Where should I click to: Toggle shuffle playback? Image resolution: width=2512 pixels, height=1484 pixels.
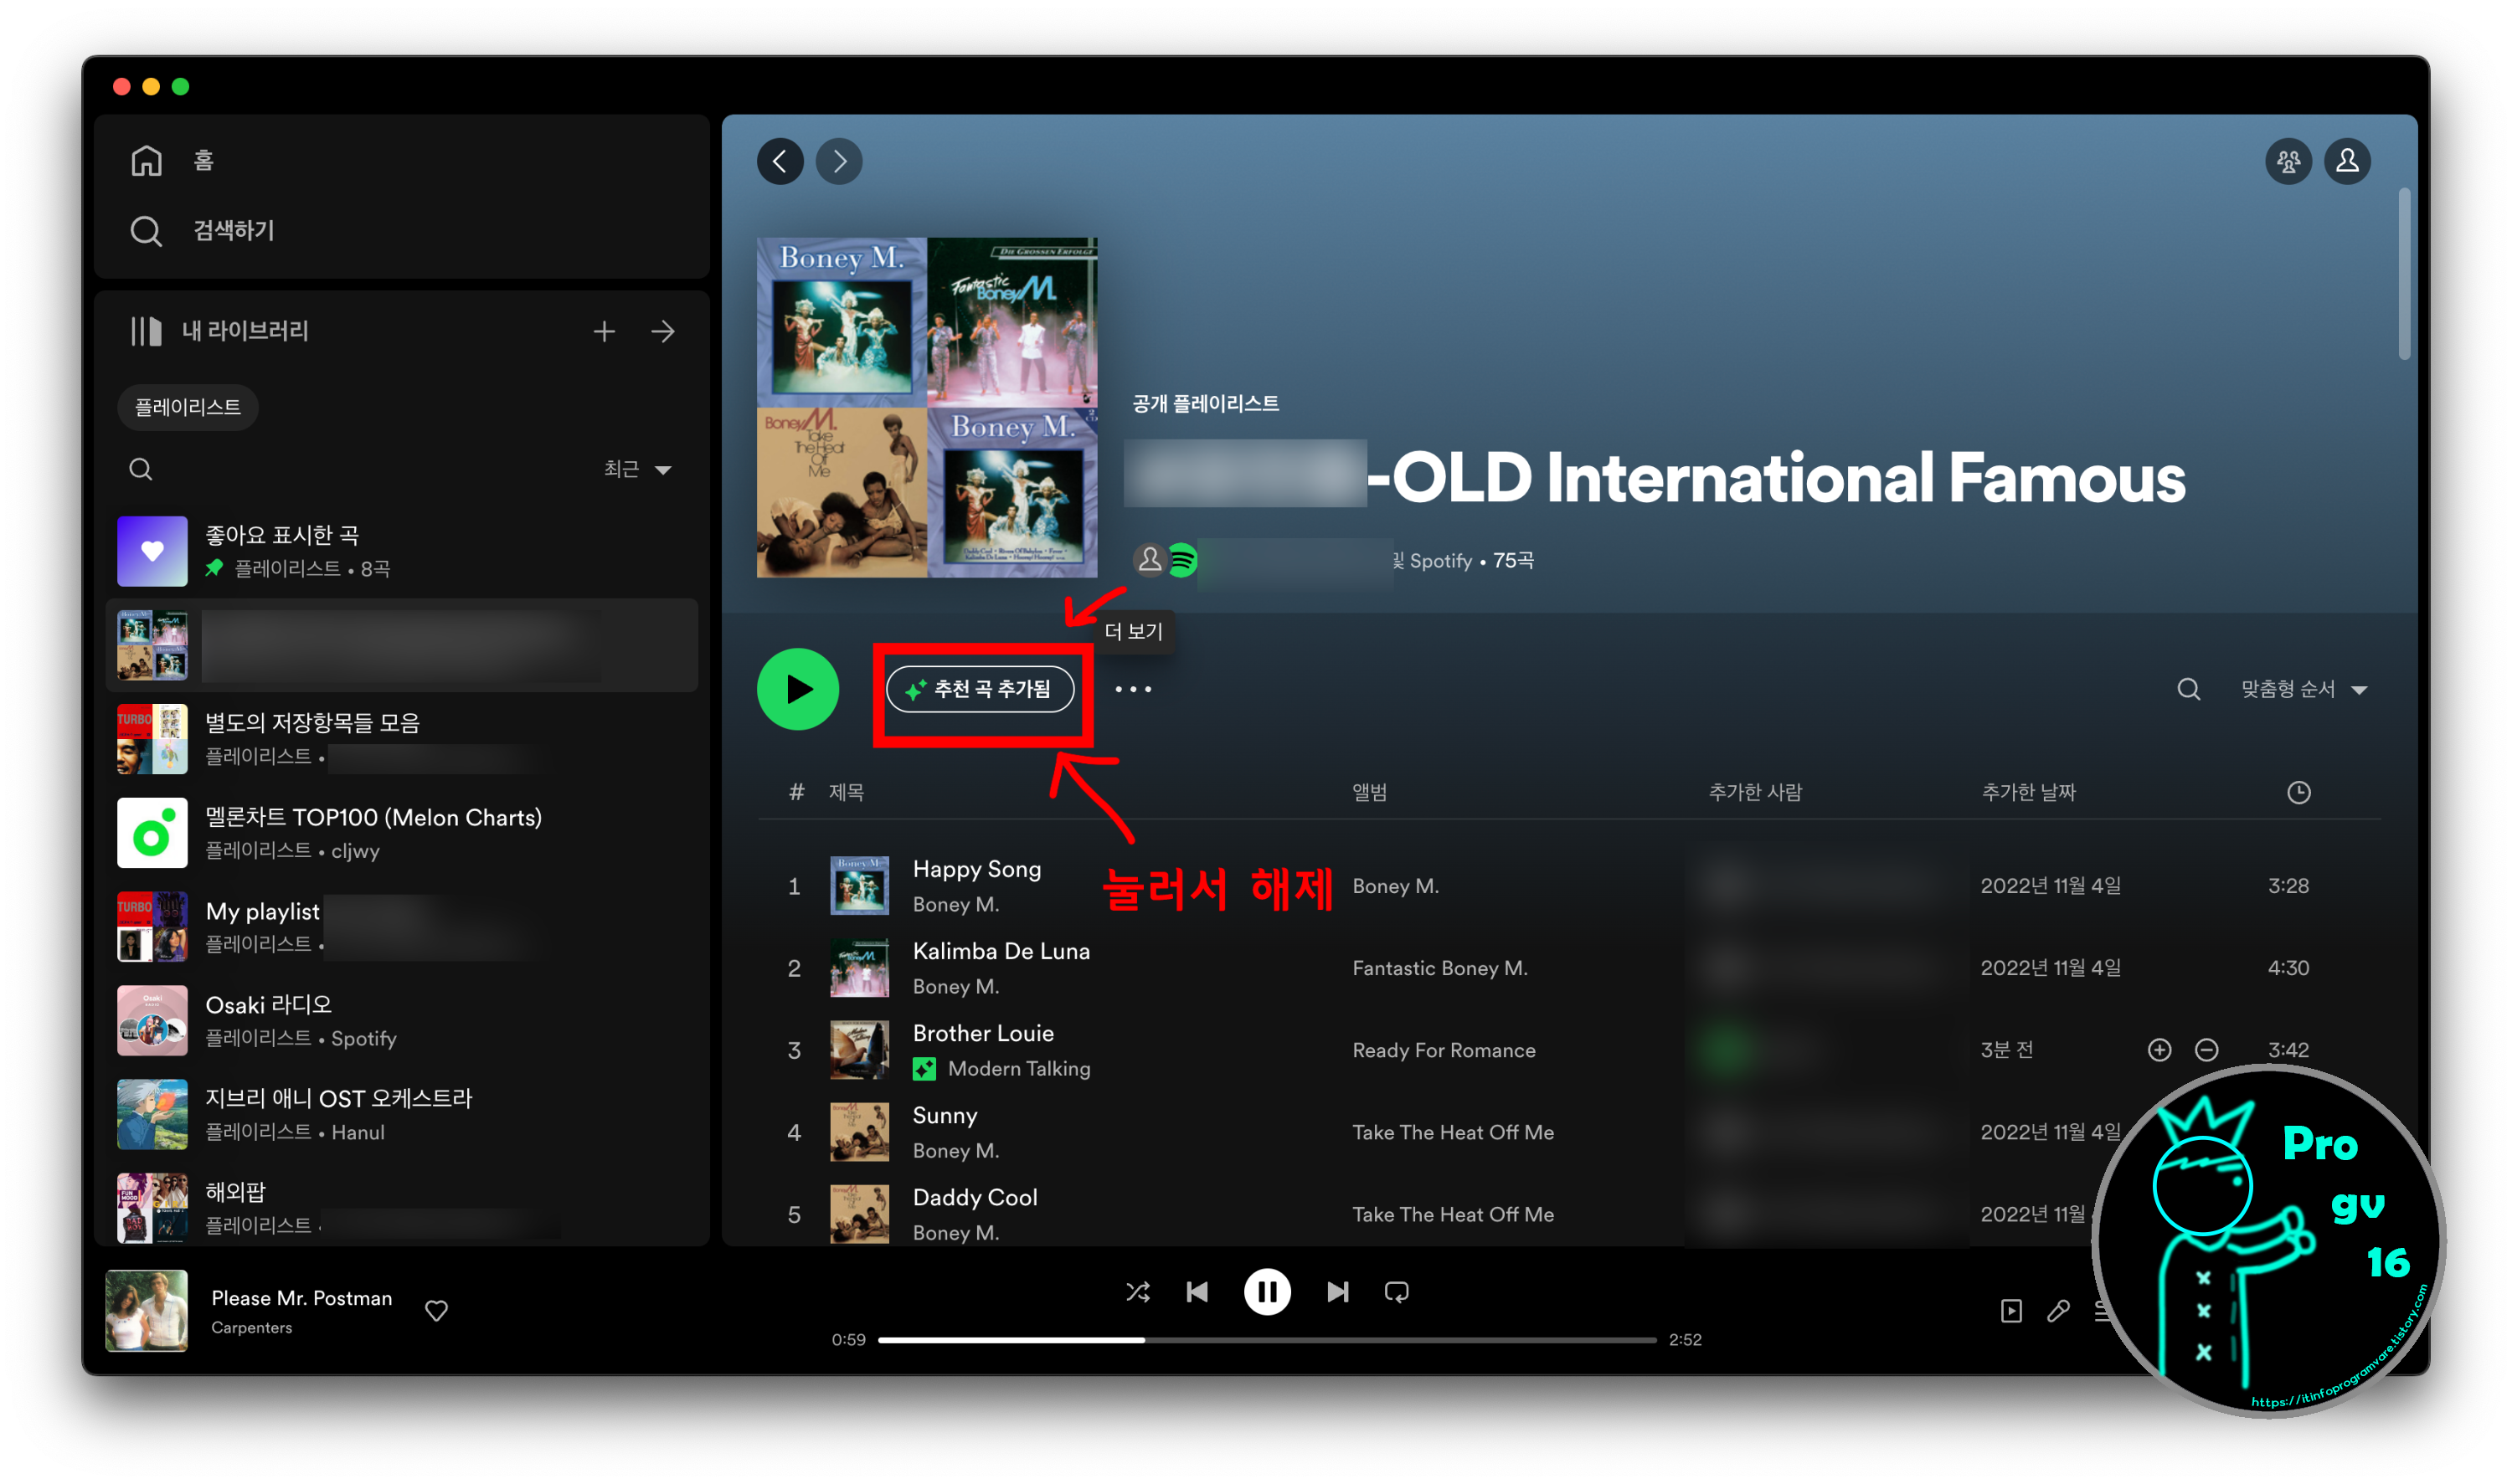point(1137,1292)
